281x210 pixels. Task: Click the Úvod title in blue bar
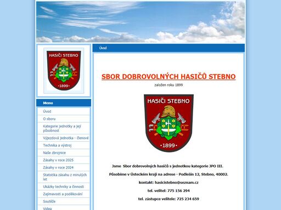click(x=103, y=48)
